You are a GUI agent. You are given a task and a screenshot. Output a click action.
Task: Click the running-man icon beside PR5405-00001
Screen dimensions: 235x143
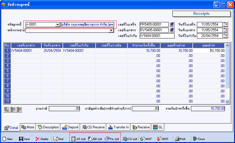pyautogui.click(x=172, y=24)
